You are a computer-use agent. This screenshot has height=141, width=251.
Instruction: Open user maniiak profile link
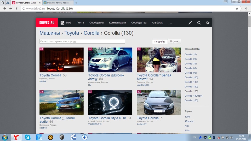tap(43, 81)
